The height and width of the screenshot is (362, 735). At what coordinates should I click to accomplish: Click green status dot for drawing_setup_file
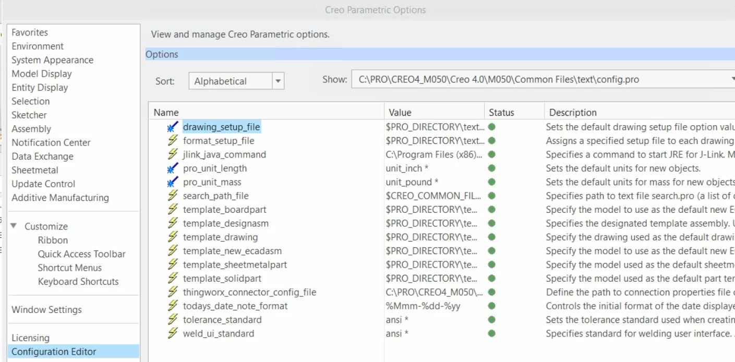point(491,127)
